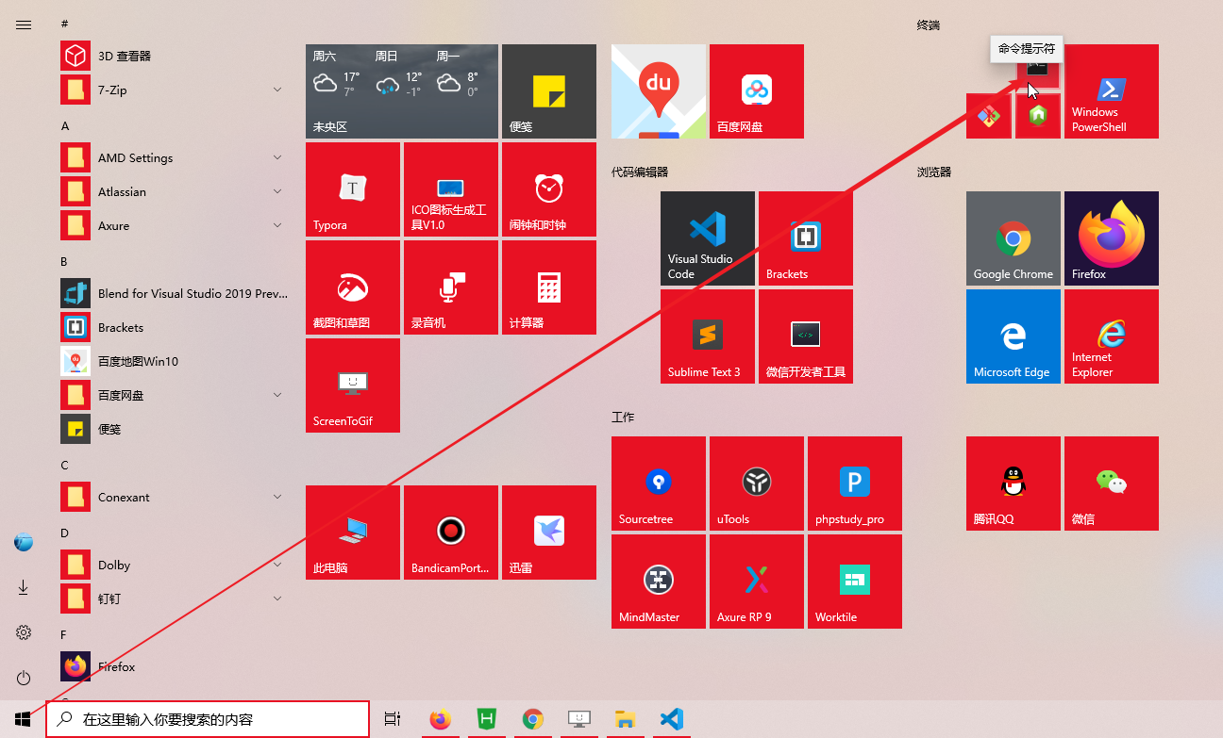This screenshot has width=1223, height=738.
Task: Launch the Node.js green hexagon tile
Action: (x=1038, y=116)
